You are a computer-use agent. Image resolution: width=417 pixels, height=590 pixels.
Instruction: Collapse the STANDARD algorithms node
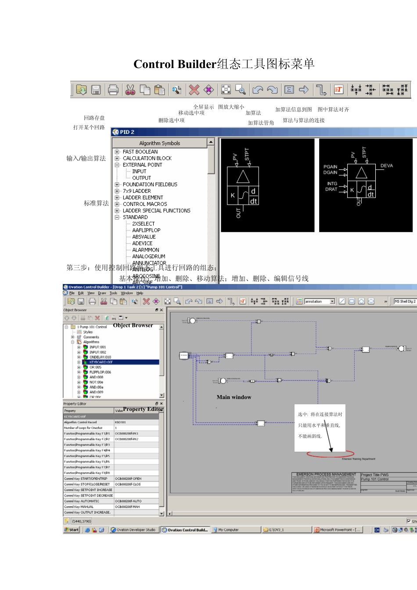tap(117, 217)
